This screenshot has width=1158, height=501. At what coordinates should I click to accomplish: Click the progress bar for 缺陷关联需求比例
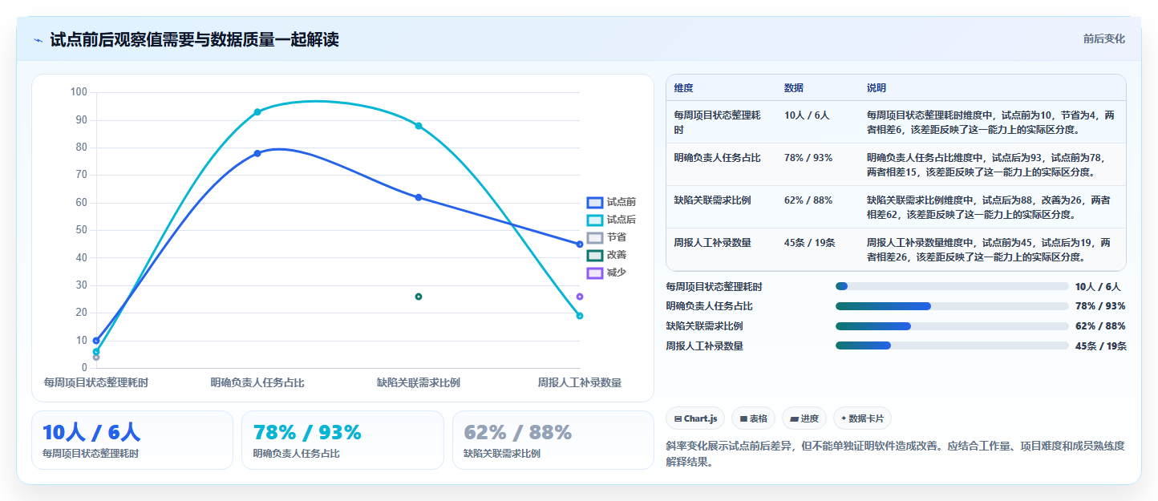952,326
